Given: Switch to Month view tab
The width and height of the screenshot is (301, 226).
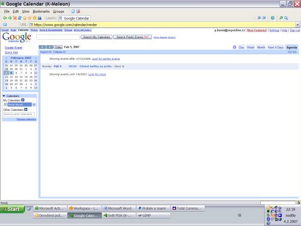Looking at the screenshot, I should coord(261,48).
